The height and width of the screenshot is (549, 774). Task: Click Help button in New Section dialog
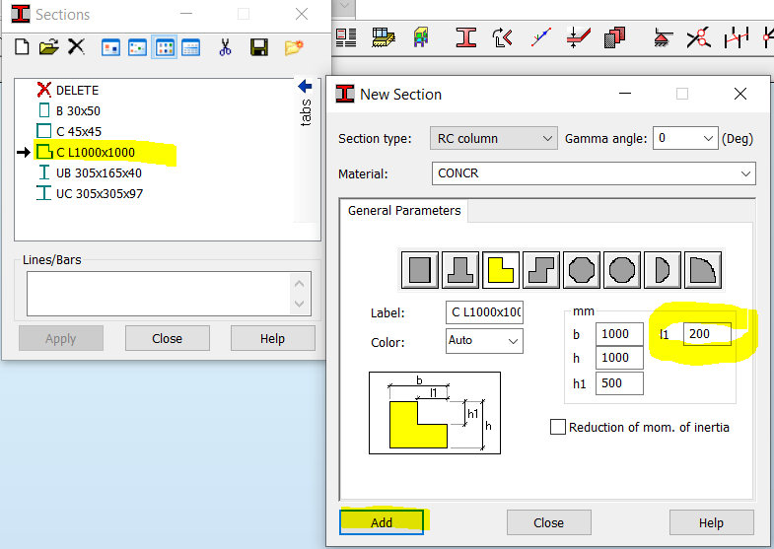tap(711, 522)
